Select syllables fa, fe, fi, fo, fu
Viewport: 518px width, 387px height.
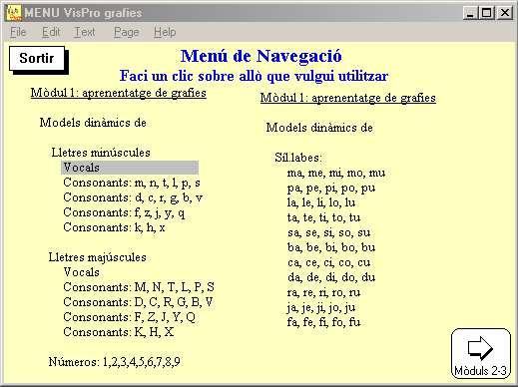pos(323,322)
